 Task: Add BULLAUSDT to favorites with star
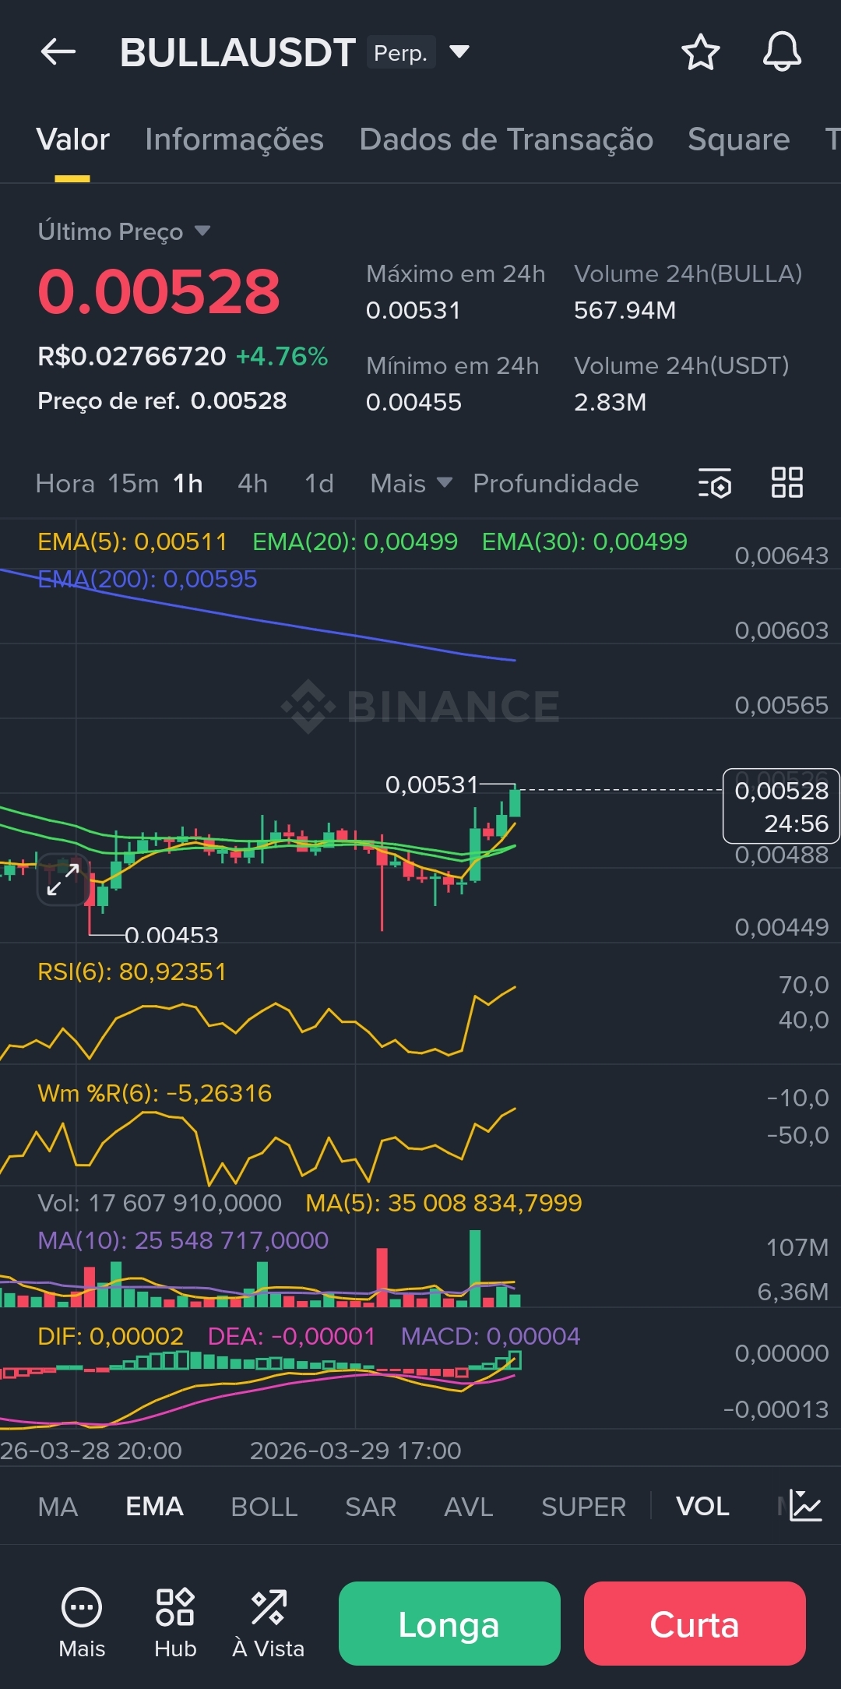pos(700,52)
